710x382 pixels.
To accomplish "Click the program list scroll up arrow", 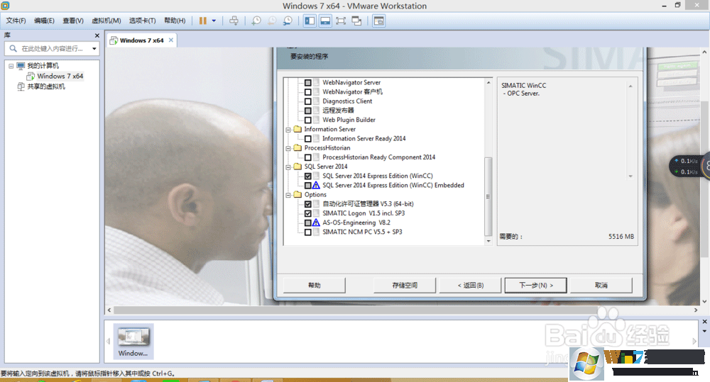I will pyautogui.click(x=488, y=83).
